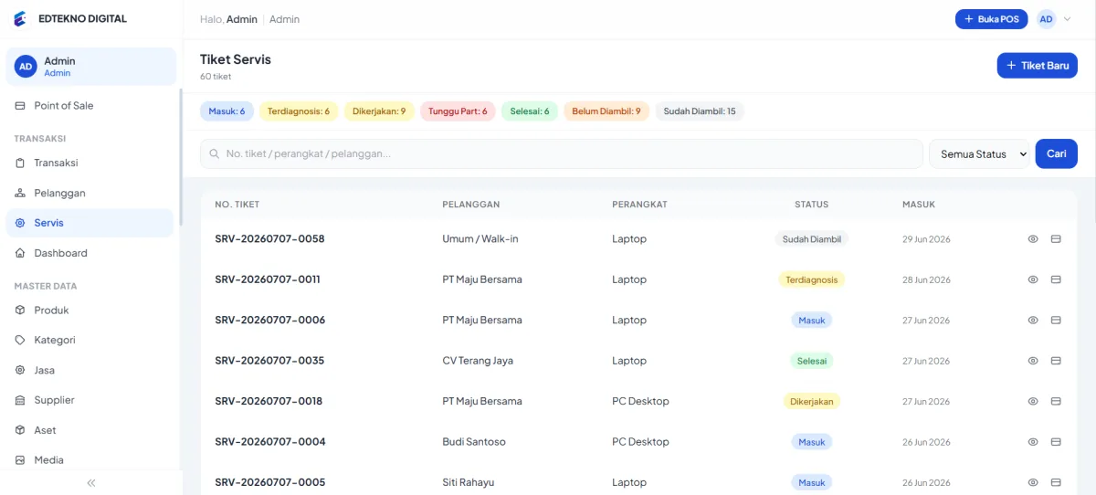The width and height of the screenshot is (1096, 495).
Task: Open the Point of Sale sidebar icon
Action: pos(20,106)
